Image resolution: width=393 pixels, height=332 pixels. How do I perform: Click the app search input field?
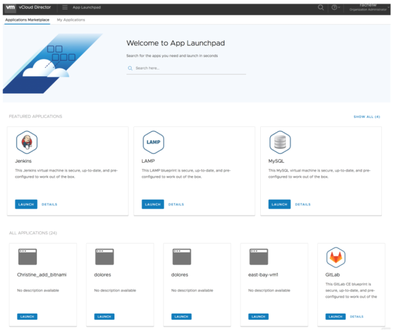click(x=189, y=68)
